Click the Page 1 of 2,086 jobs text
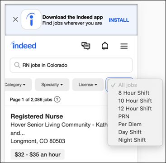This screenshot has width=166, height=163. tap(31, 100)
